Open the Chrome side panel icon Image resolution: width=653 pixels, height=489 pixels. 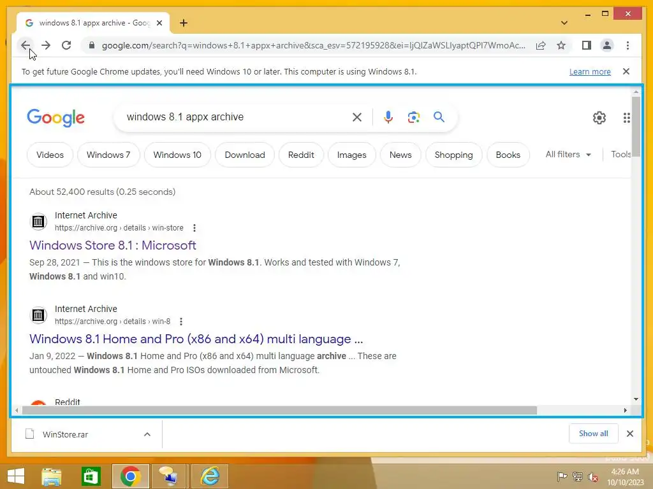(x=587, y=45)
